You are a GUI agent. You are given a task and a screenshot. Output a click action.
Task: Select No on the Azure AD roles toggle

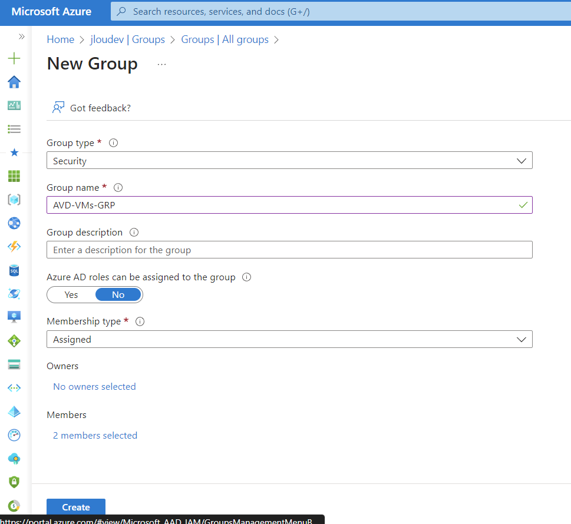[118, 295]
